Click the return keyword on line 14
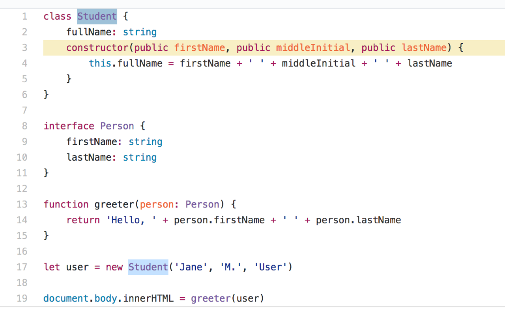This screenshot has height=315, width=505. 83,220
